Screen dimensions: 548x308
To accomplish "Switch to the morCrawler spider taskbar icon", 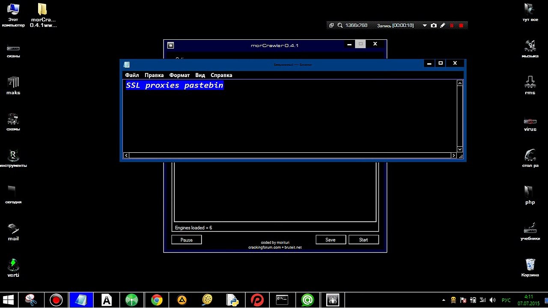I will coord(333,300).
